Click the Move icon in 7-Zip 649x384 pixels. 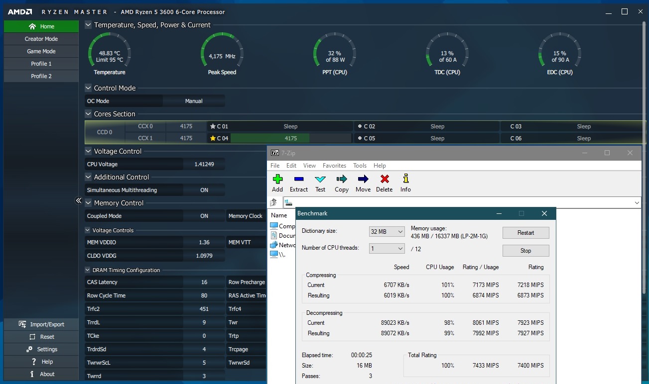pos(363,179)
